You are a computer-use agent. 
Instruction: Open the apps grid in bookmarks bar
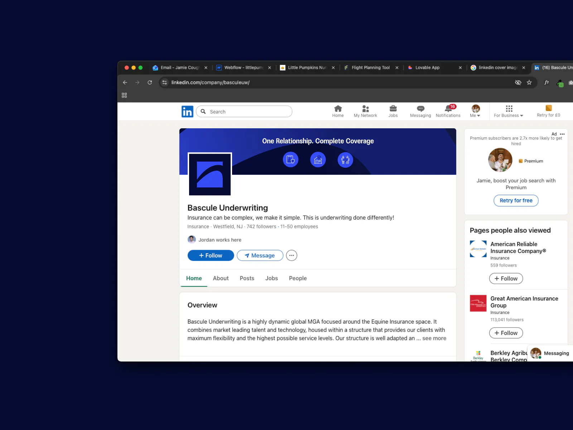[124, 95]
